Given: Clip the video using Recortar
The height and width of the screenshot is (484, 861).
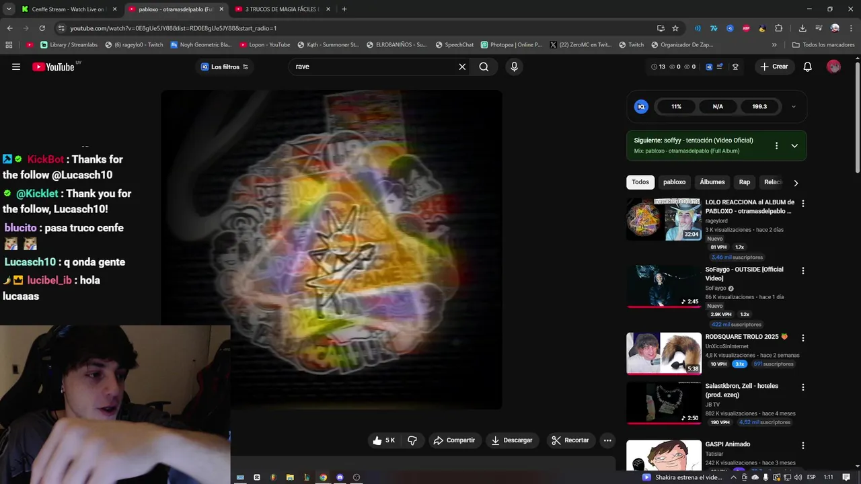Looking at the screenshot, I should coord(570,440).
